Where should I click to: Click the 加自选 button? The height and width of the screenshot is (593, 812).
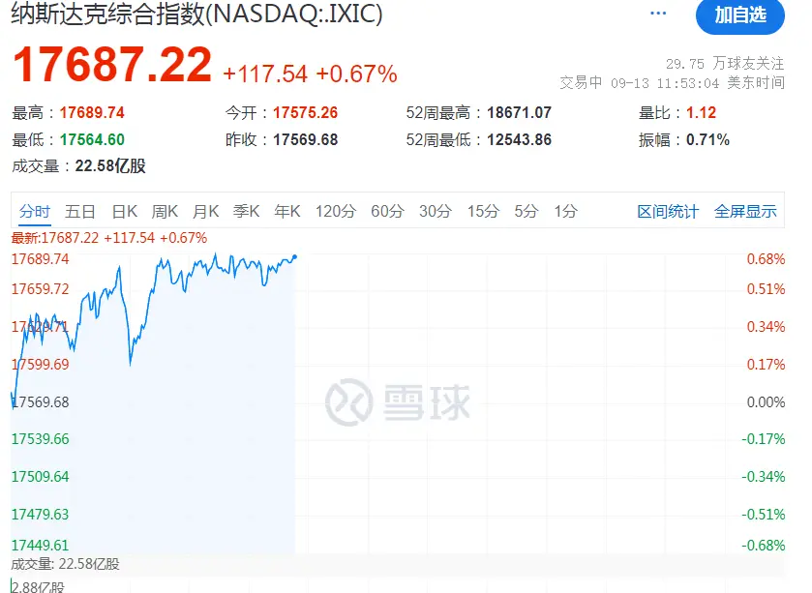point(740,15)
